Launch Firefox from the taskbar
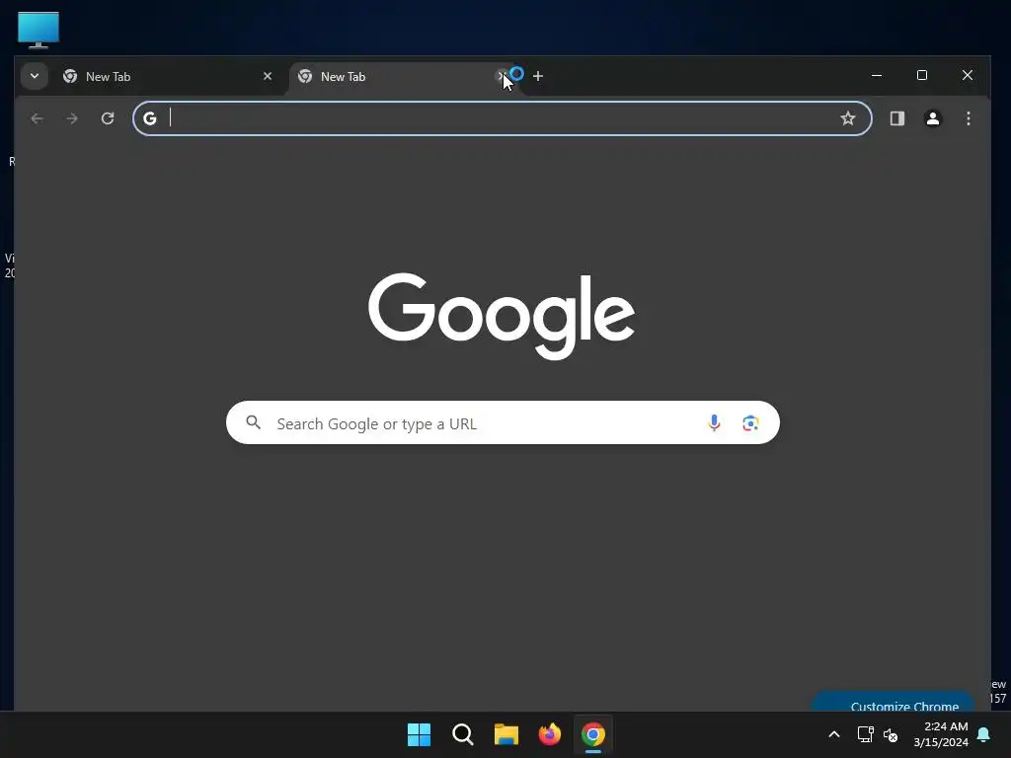The height and width of the screenshot is (758, 1011). tap(549, 734)
